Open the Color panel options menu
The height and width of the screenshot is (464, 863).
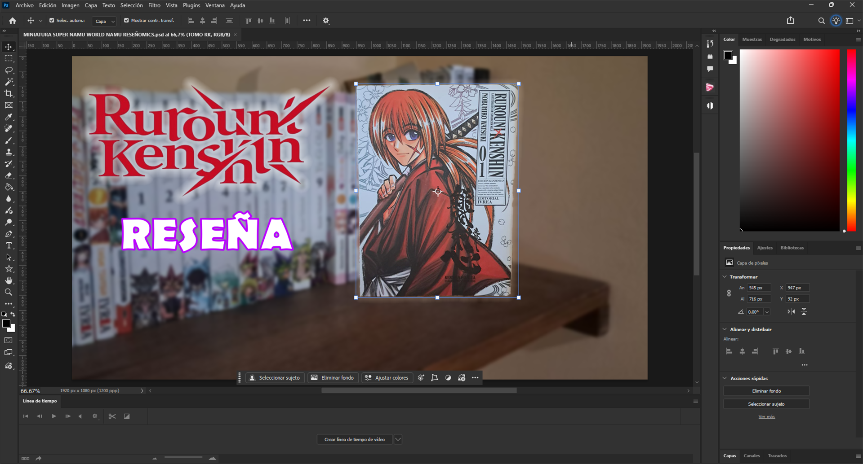(858, 39)
